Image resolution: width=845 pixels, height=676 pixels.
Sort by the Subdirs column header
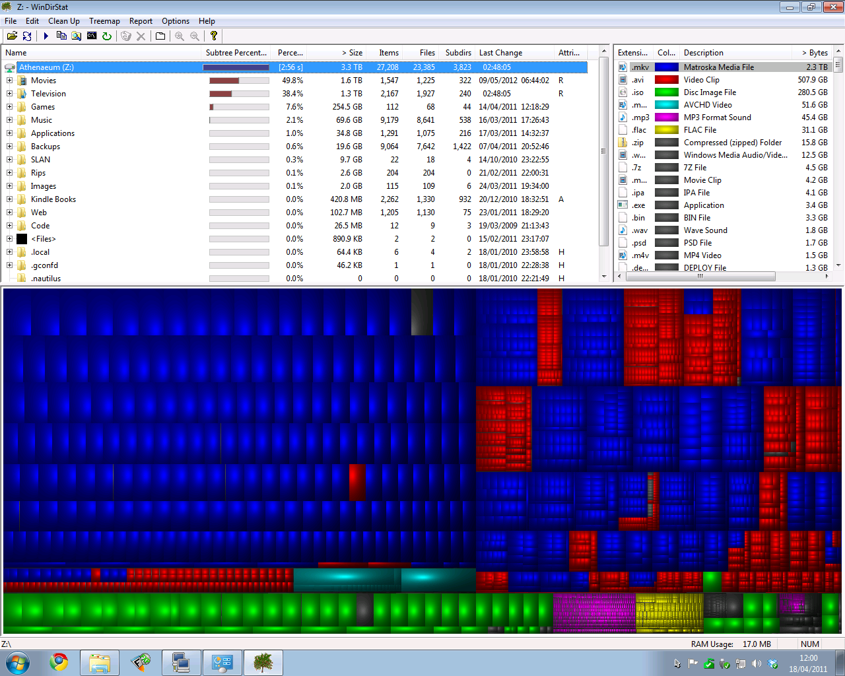coord(457,53)
